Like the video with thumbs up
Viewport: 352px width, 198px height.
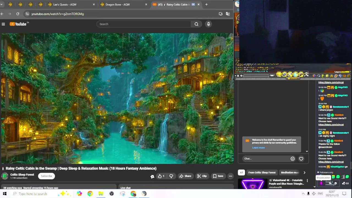(161, 176)
